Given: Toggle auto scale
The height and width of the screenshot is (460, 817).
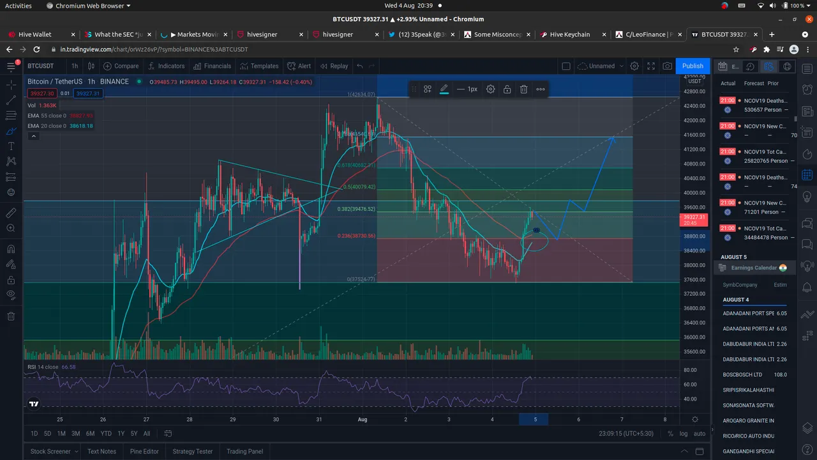Looking at the screenshot, I should (x=700, y=434).
